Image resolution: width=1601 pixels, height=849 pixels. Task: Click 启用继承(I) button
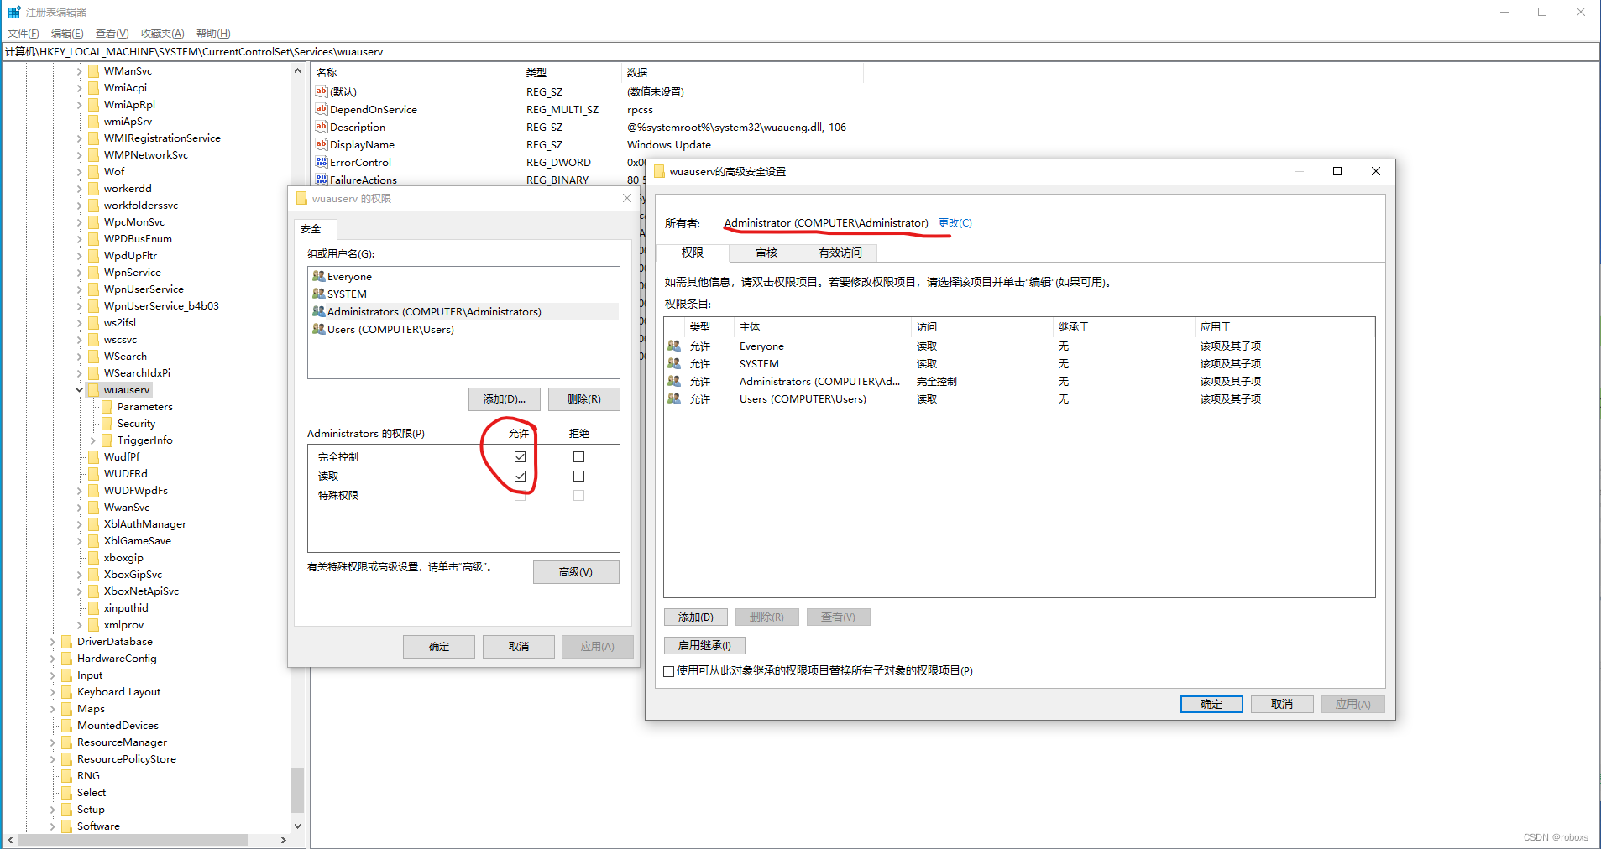(x=704, y=645)
